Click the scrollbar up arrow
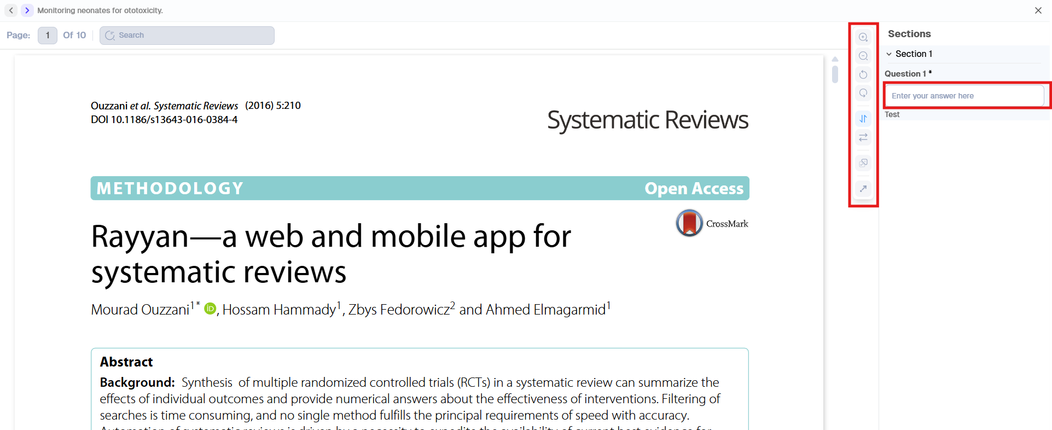The image size is (1052, 430). click(835, 59)
